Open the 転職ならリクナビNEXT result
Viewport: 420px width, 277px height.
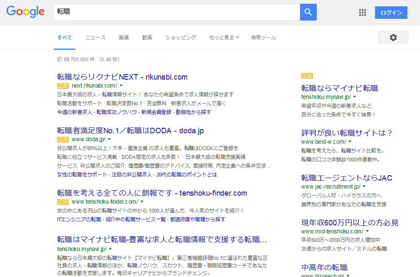tap(122, 77)
